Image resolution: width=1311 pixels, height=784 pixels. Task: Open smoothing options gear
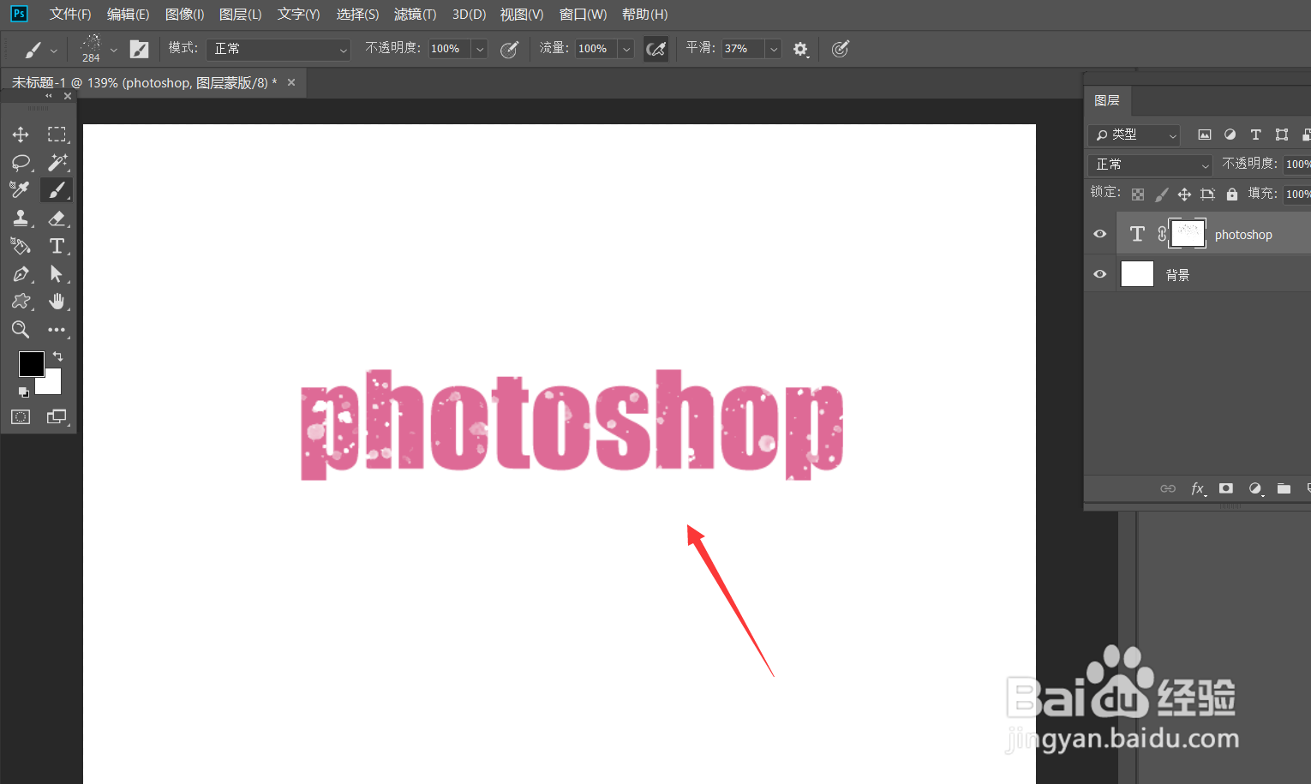click(800, 49)
